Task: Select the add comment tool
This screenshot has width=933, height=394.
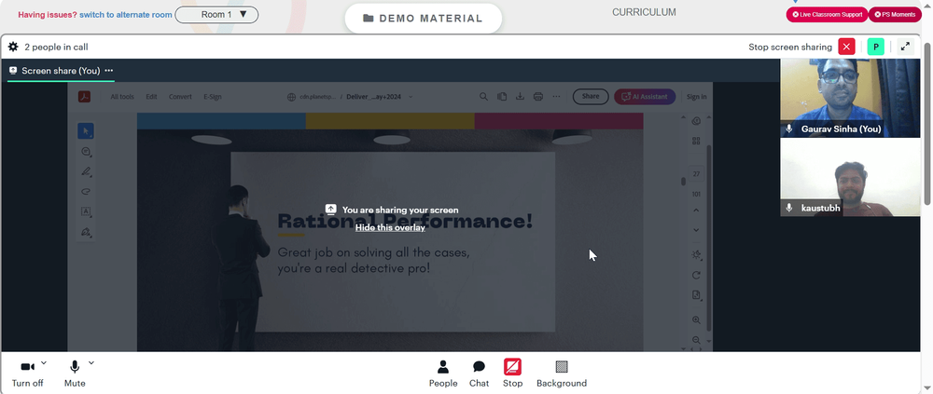Action: tap(86, 152)
